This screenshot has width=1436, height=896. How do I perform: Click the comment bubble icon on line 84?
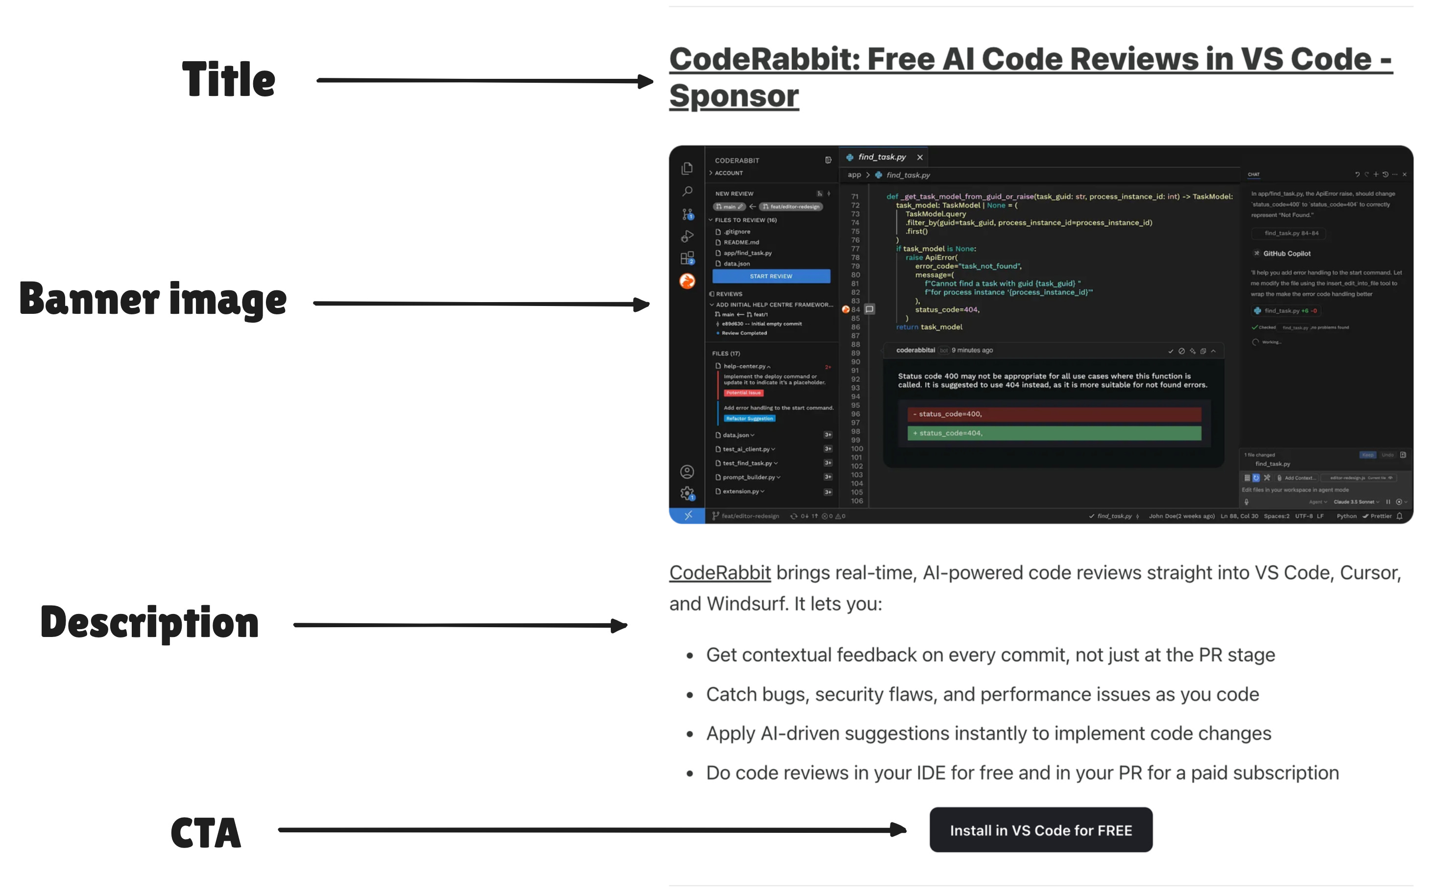[869, 309]
